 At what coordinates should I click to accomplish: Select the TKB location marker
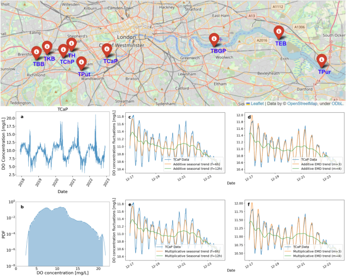[x=47, y=47]
